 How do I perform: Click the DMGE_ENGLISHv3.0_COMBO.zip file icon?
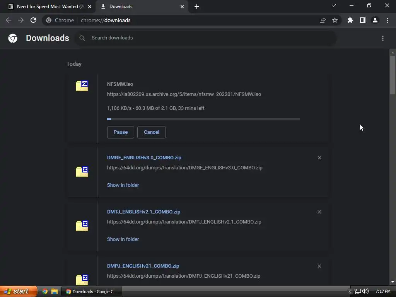click(x=82, y=172)
